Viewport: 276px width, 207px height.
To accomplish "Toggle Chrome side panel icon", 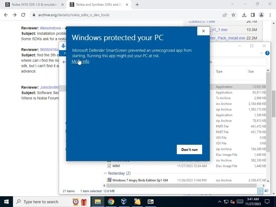I will coord(253,15).
